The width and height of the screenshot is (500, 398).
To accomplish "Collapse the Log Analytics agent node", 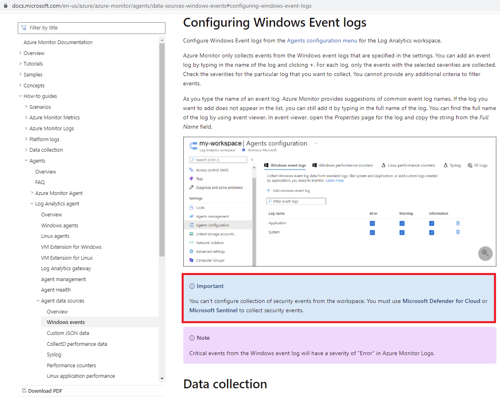I will tap(32, 203).
